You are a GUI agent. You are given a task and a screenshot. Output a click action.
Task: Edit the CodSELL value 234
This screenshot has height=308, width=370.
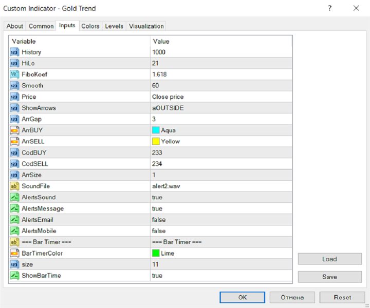221,164
